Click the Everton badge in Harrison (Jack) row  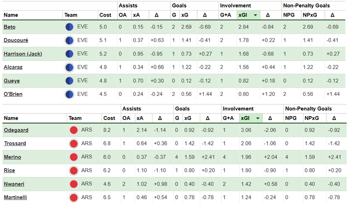click(x=69, y=54)
